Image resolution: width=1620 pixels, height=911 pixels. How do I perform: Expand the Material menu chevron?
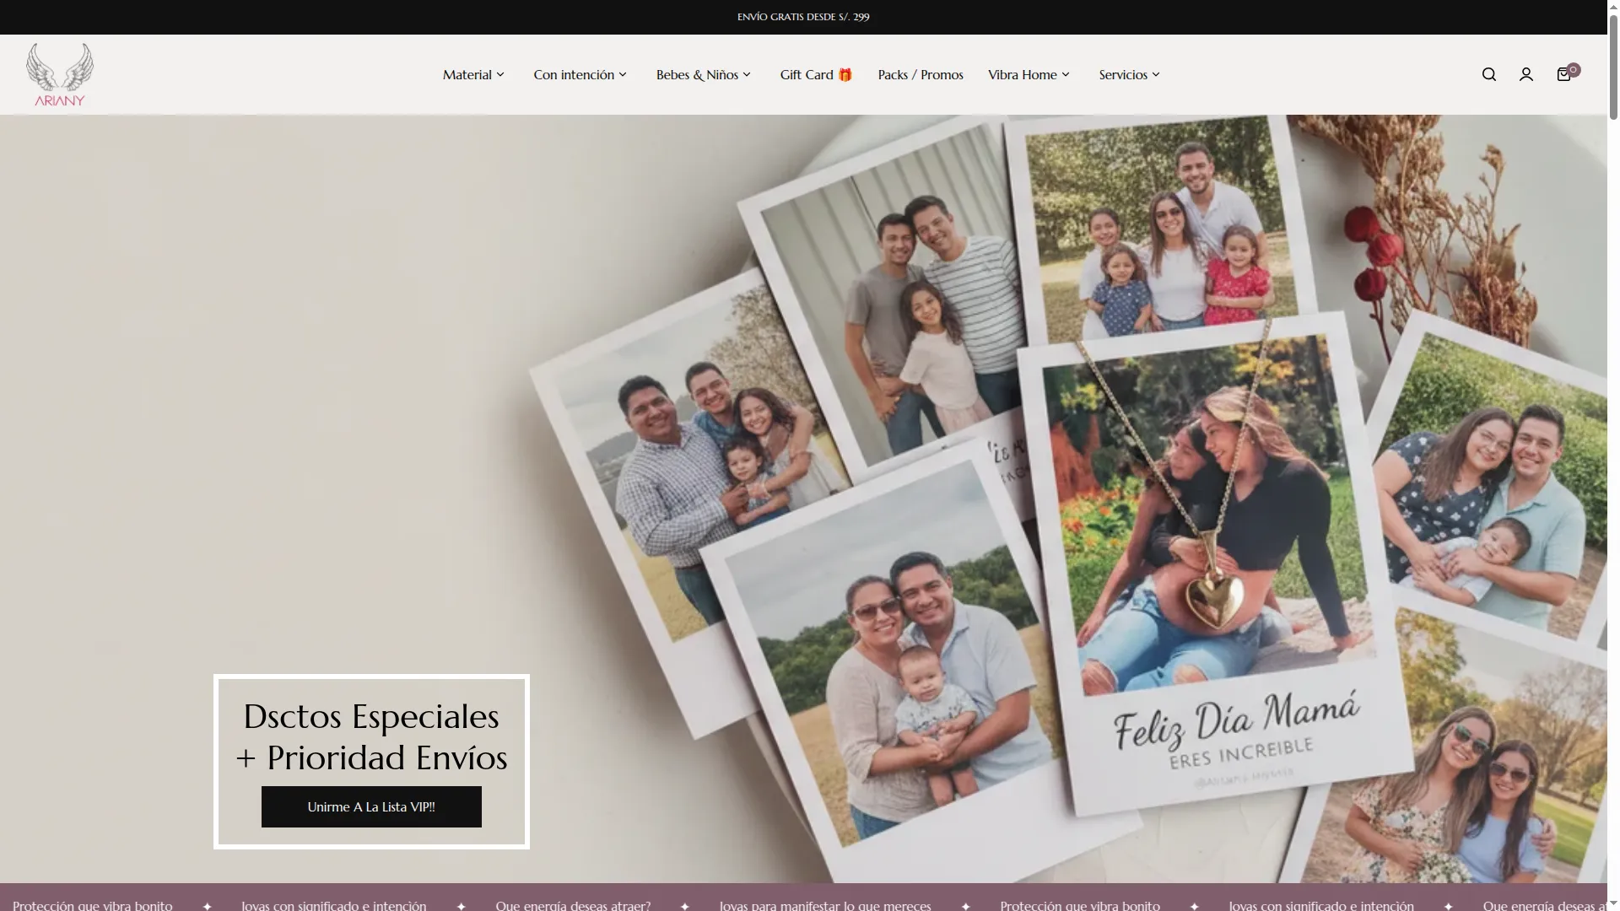pyautogui.click(x=500, y=75)
